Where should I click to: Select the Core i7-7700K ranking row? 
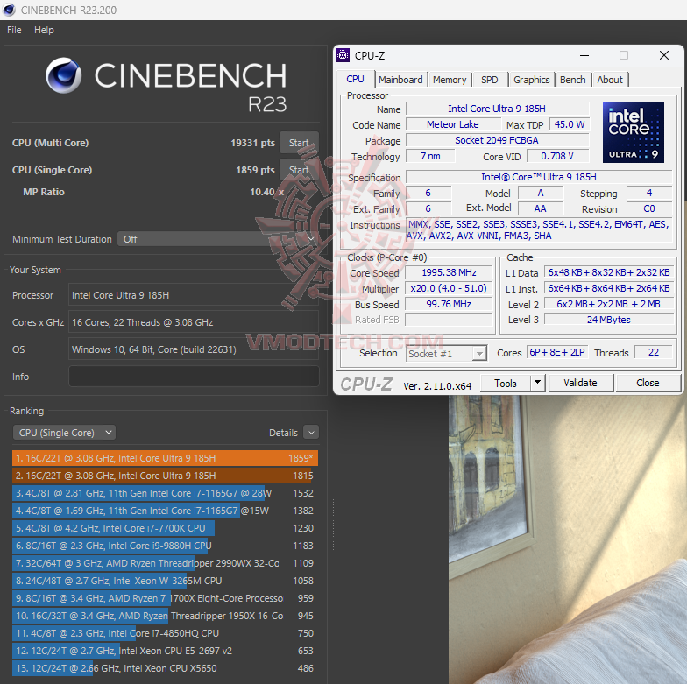pyautogui.click(x=165, y=528)
